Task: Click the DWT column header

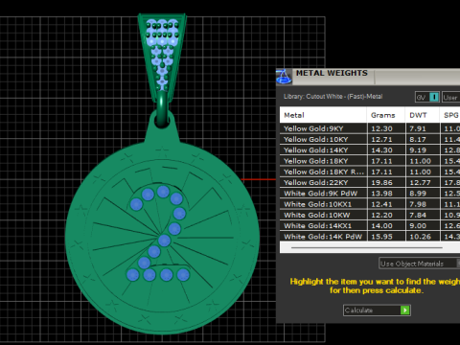Action: point(423,115)
